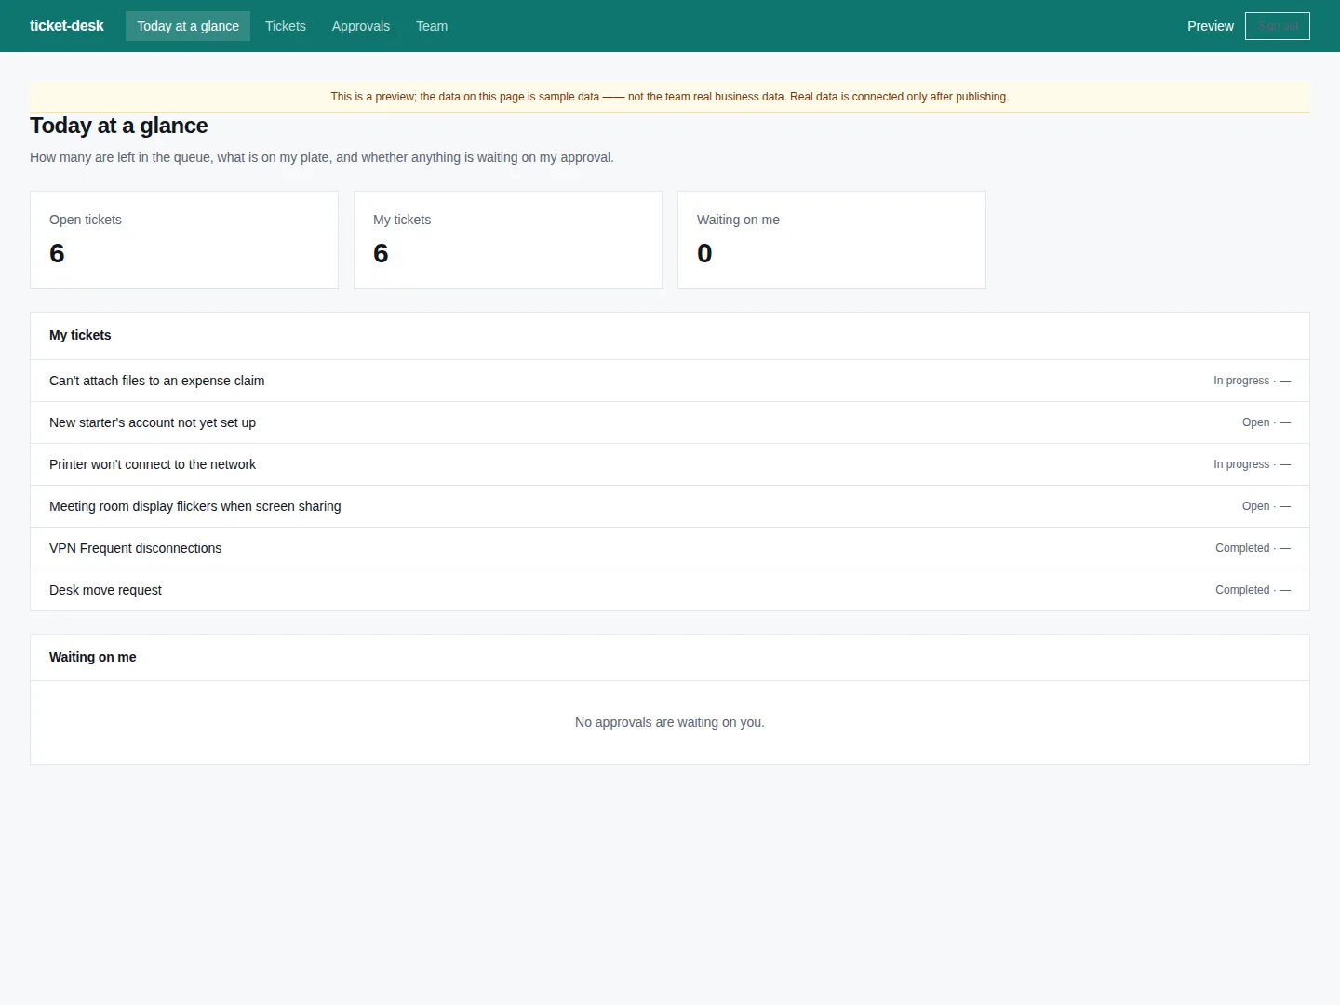Click "No approvals are waiting on you." message
This screenshot has width=1340, height=1005.
(x=670, y=722)
